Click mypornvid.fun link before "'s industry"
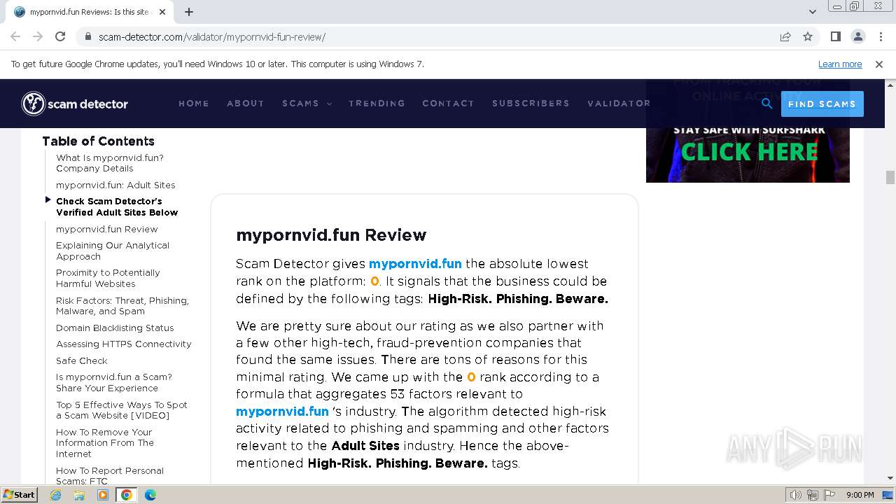 click(x=282, y=412)
